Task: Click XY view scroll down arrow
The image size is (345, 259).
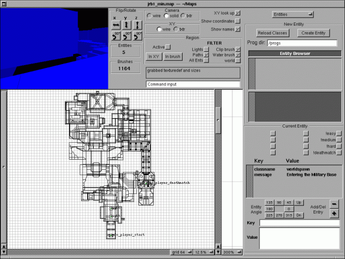Action: click(4, 252)
